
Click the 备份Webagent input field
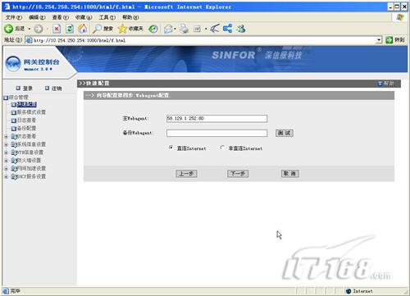[216, 133]
